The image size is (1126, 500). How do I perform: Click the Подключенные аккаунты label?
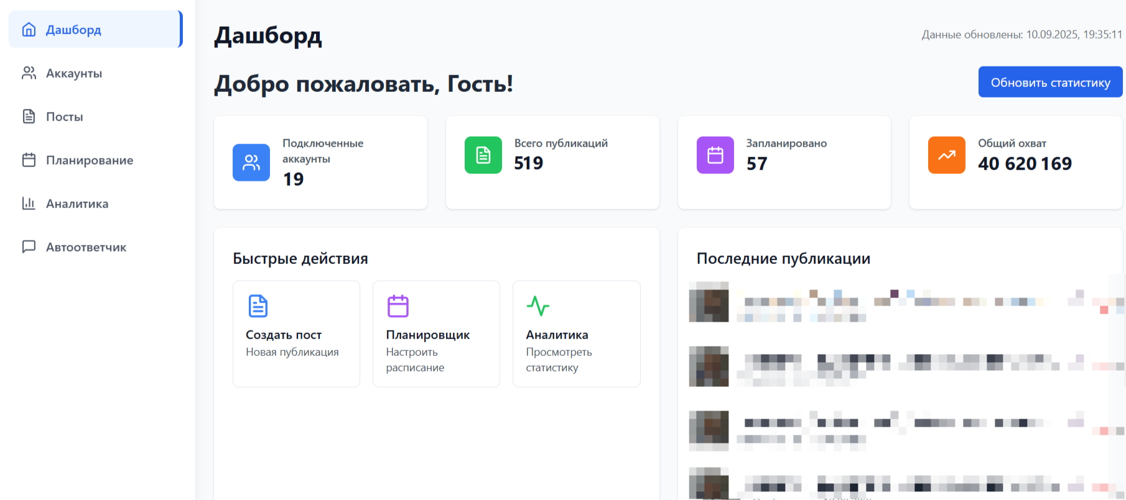tap(323, 151)
